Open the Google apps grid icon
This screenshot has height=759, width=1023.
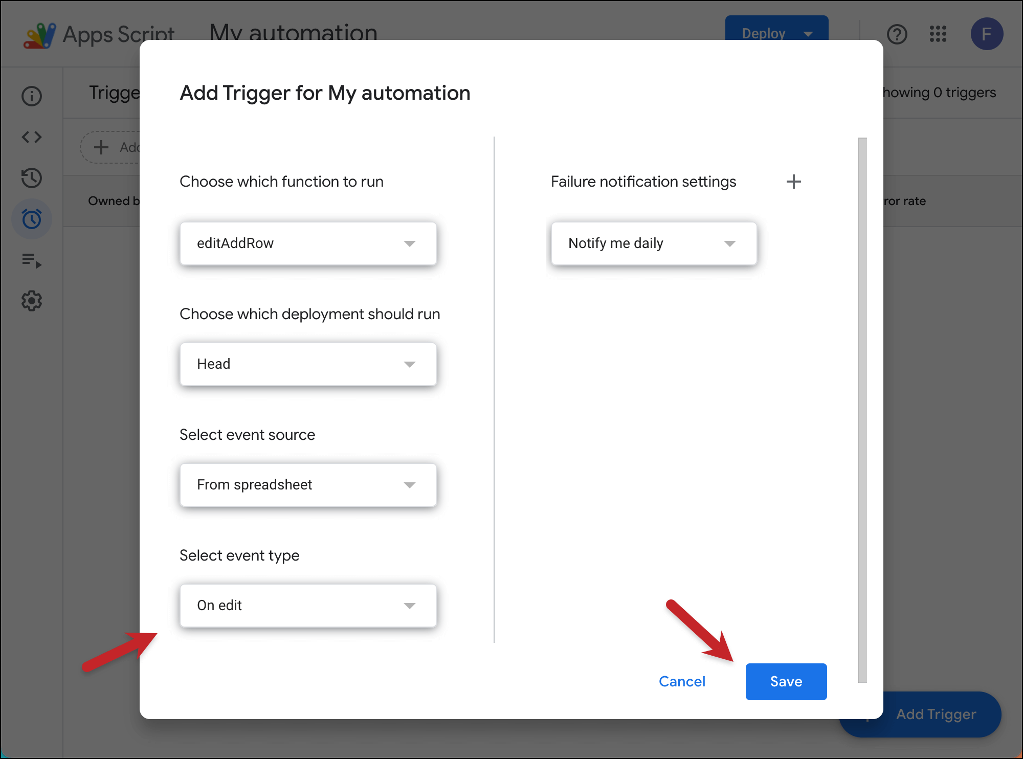point(938,34)
